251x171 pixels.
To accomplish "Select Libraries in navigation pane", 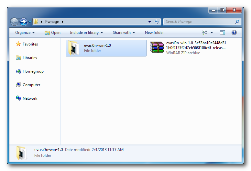I will click(x=30, y=58).
